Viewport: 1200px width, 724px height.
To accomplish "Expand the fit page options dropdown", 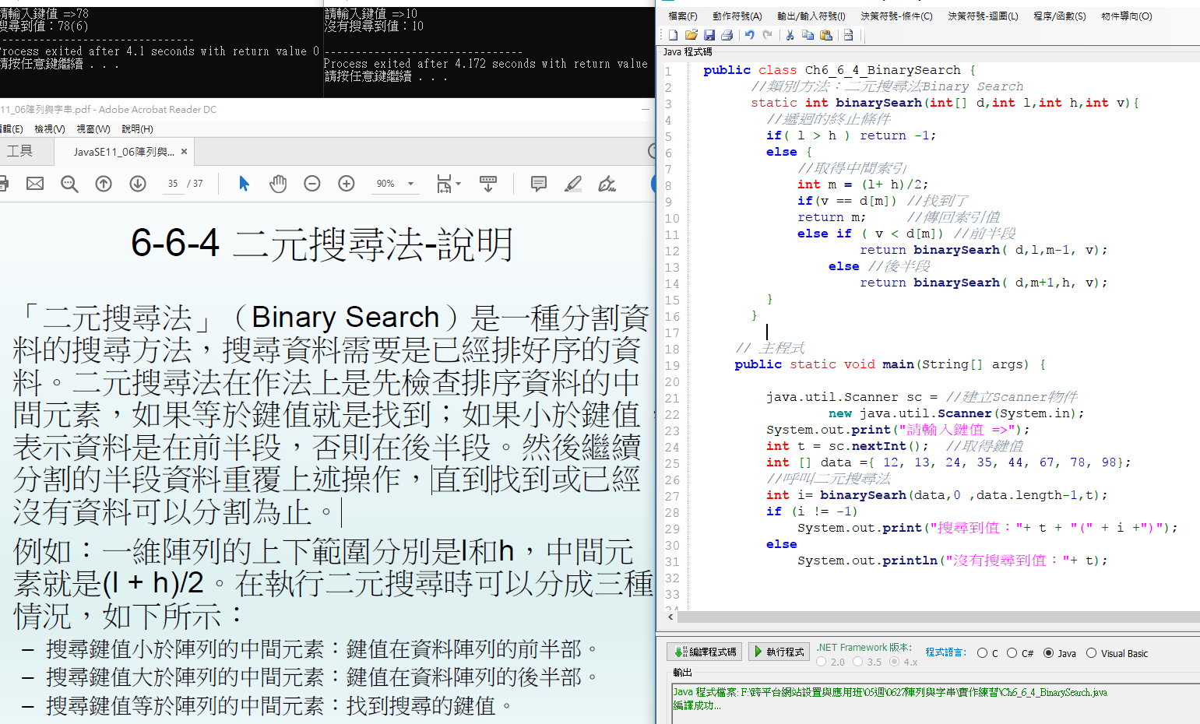I will coord(458,184).
